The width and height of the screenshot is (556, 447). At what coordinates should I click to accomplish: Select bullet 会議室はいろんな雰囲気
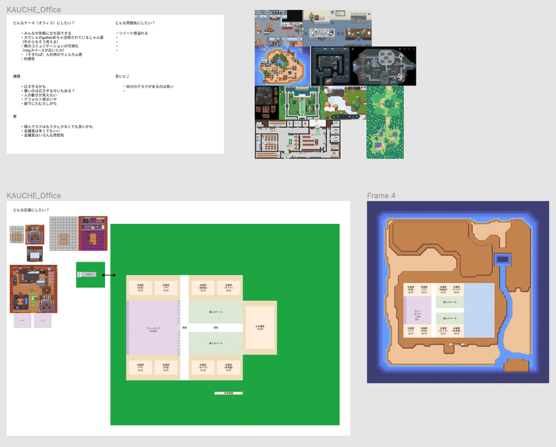point(44,135)
